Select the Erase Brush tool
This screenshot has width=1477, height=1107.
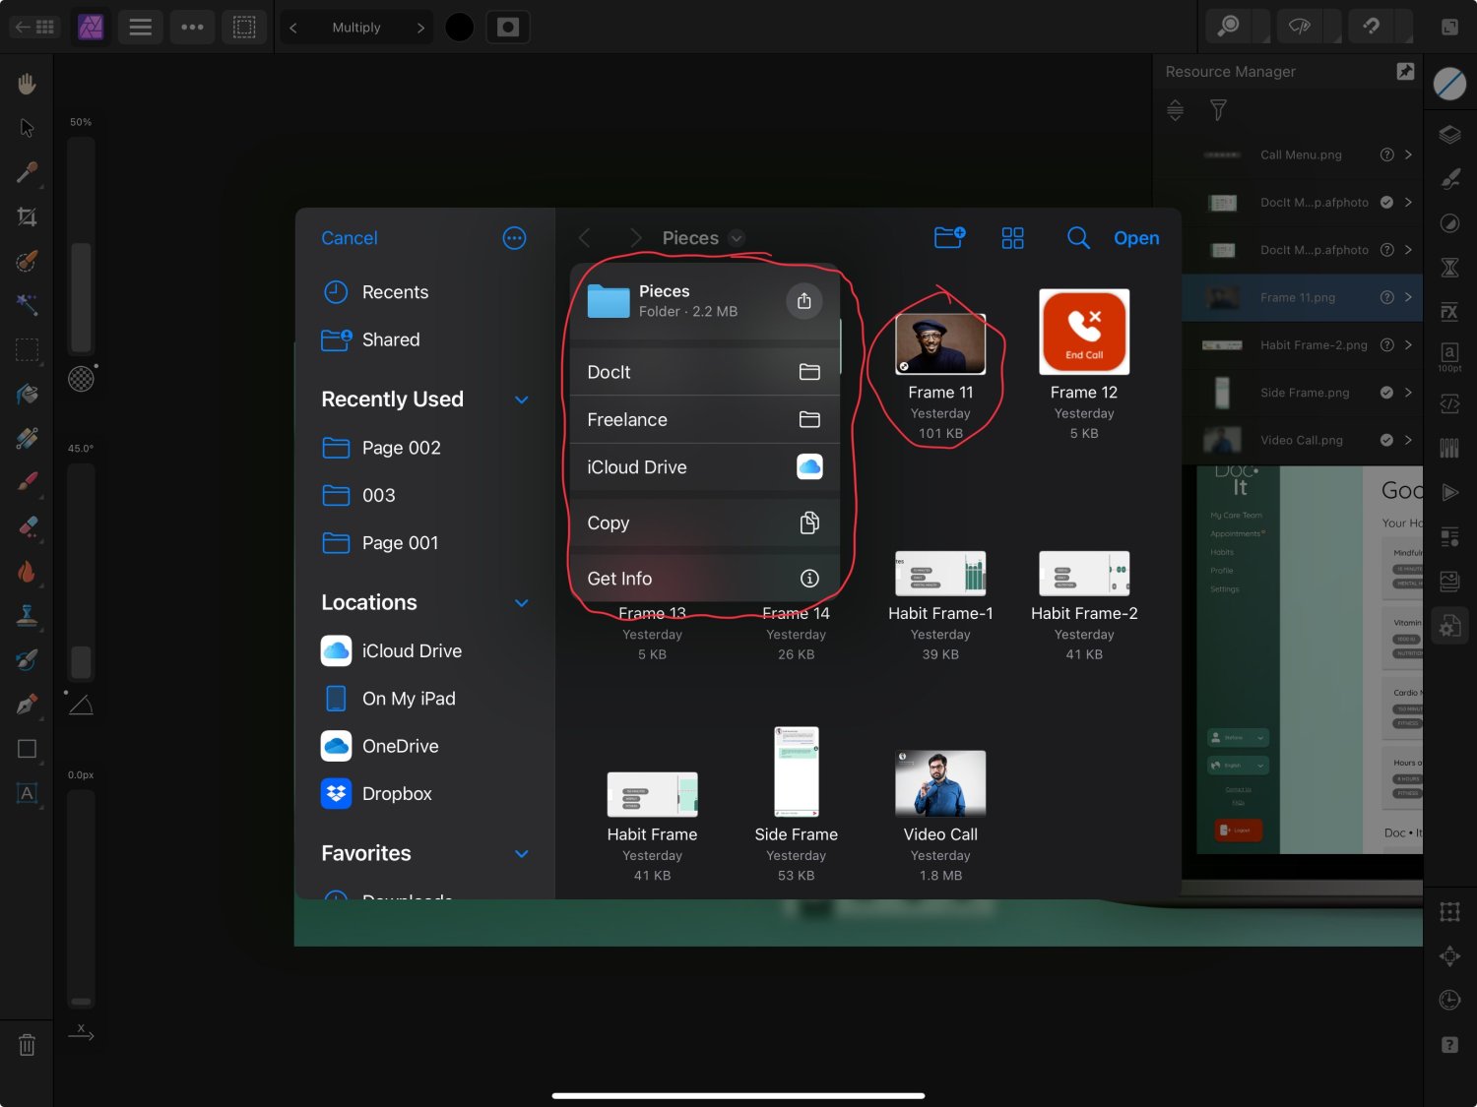coord(27,526)
